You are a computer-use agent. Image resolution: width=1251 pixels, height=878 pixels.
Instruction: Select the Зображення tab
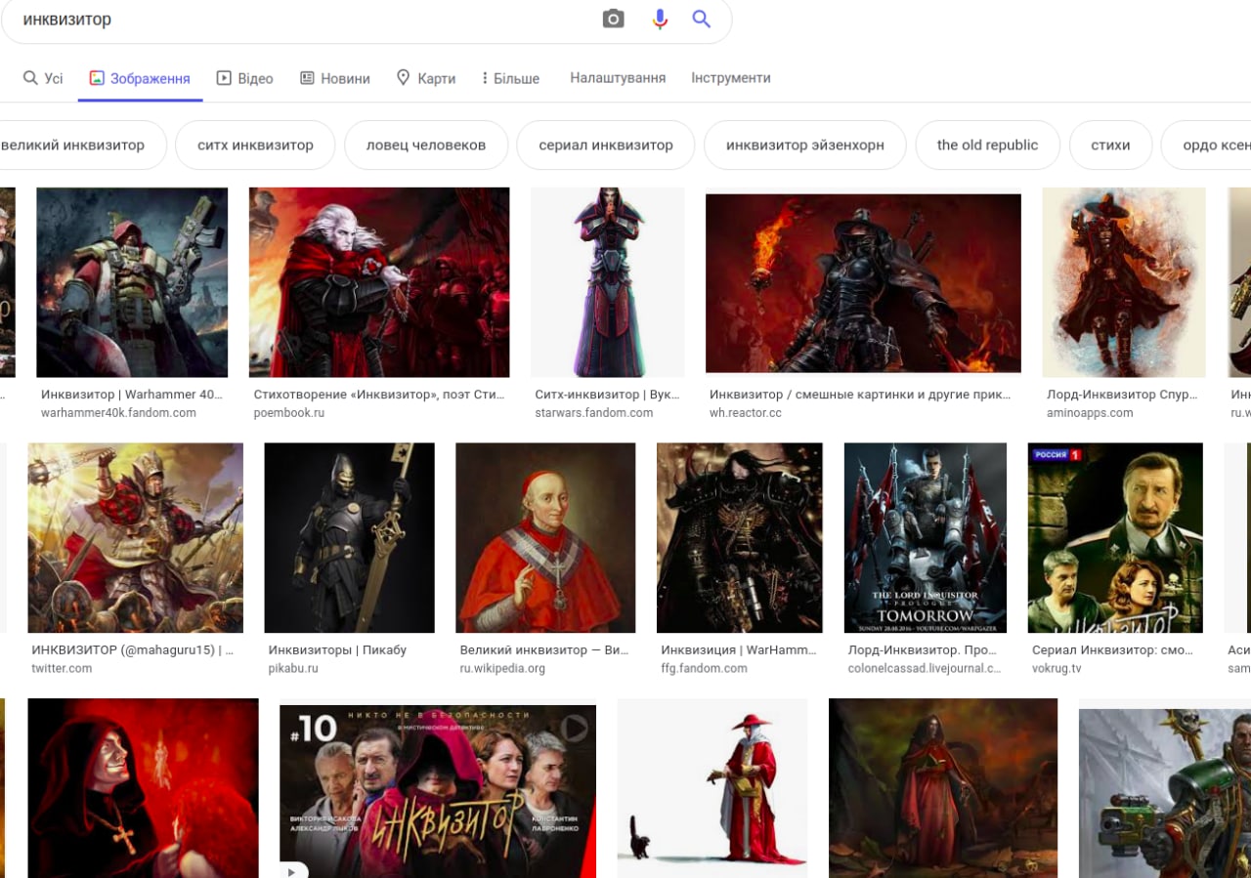coord(140,78)
